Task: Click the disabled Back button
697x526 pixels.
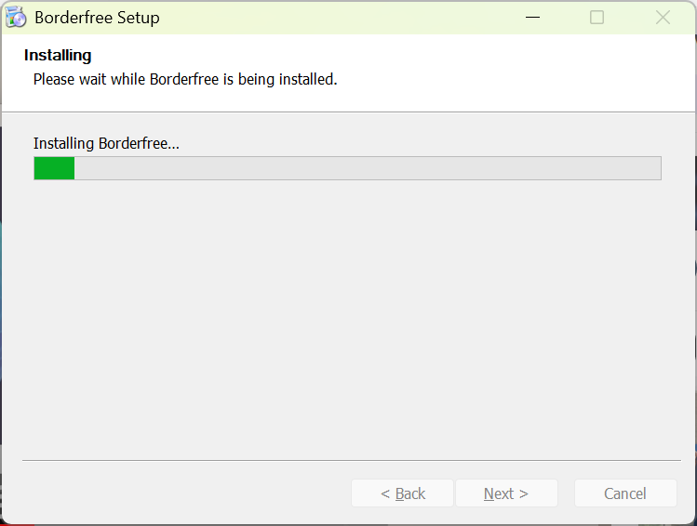Action: click(402, 493)
